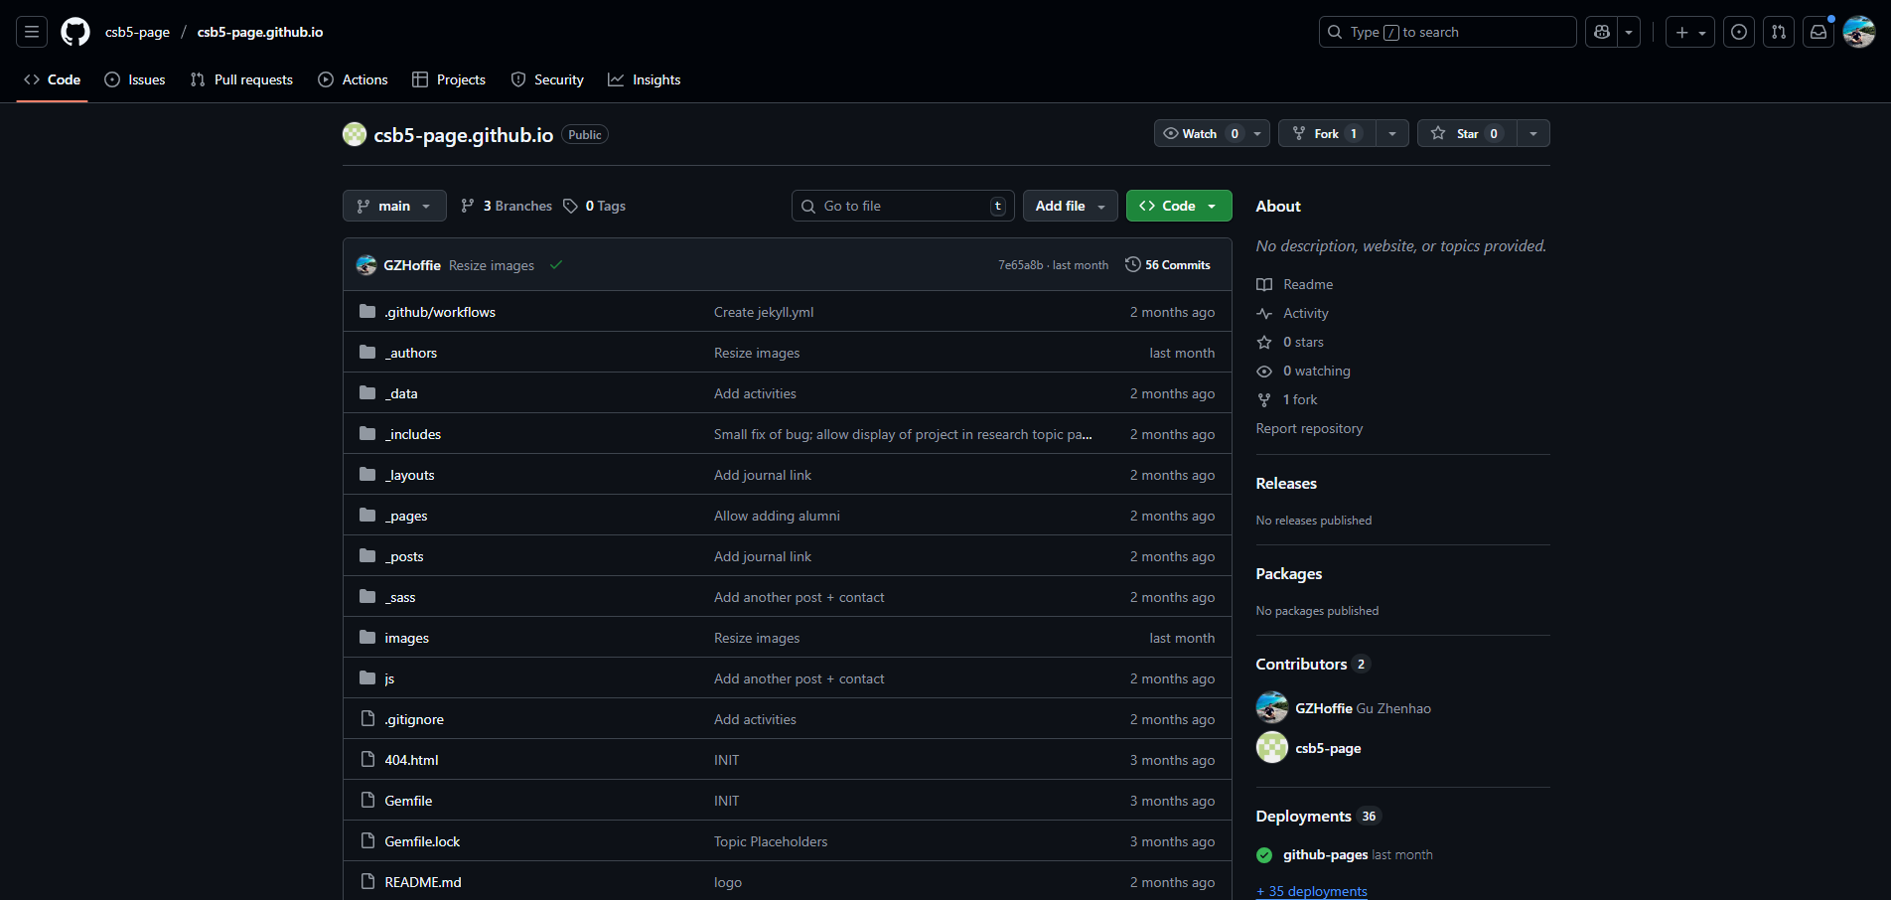Open the green Code dropdown

pyautogui.click(x=1178, y=206)
